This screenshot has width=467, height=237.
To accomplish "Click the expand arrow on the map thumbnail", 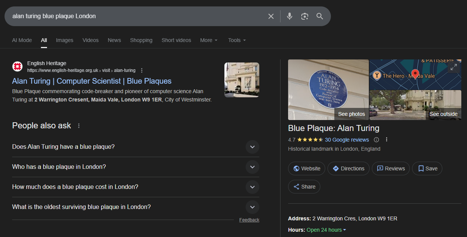I will coord(453,67).
